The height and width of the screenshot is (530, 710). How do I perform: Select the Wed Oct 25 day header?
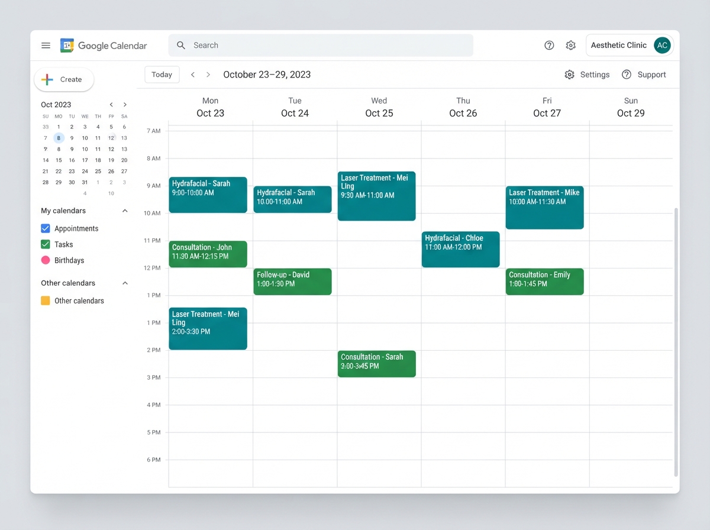pos(379,107)
